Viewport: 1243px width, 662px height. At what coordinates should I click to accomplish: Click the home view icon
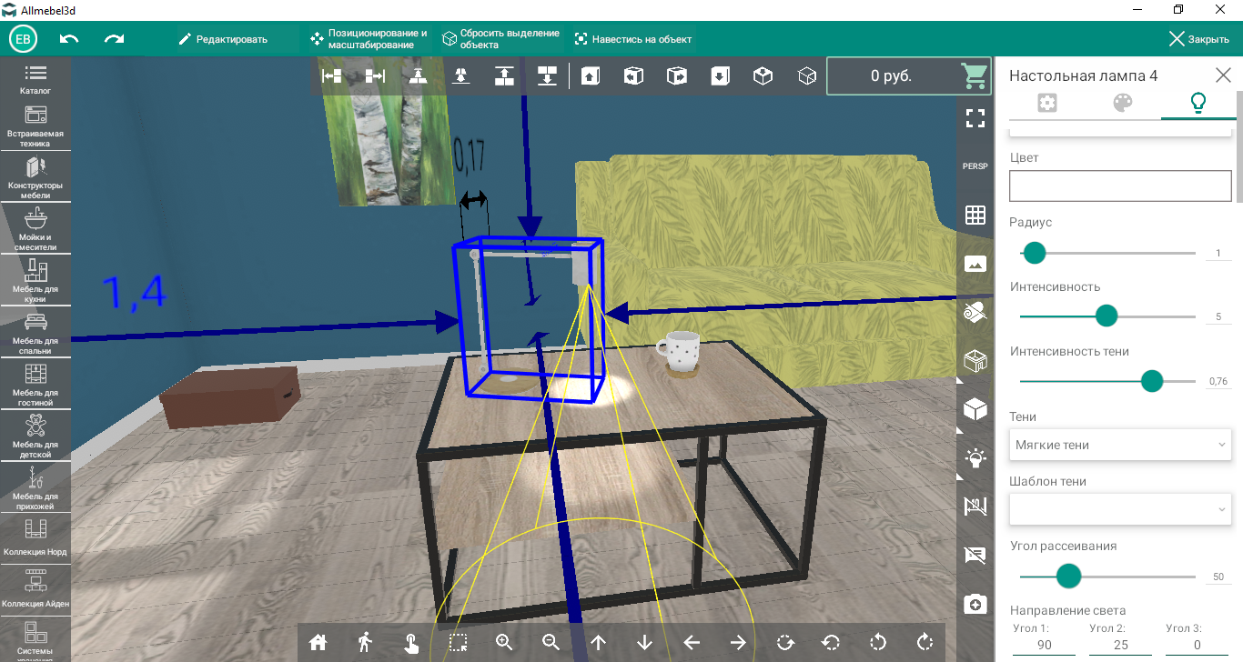click(x=318, y=642)
